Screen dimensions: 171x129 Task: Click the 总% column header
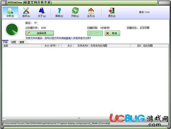click(136, 46)
